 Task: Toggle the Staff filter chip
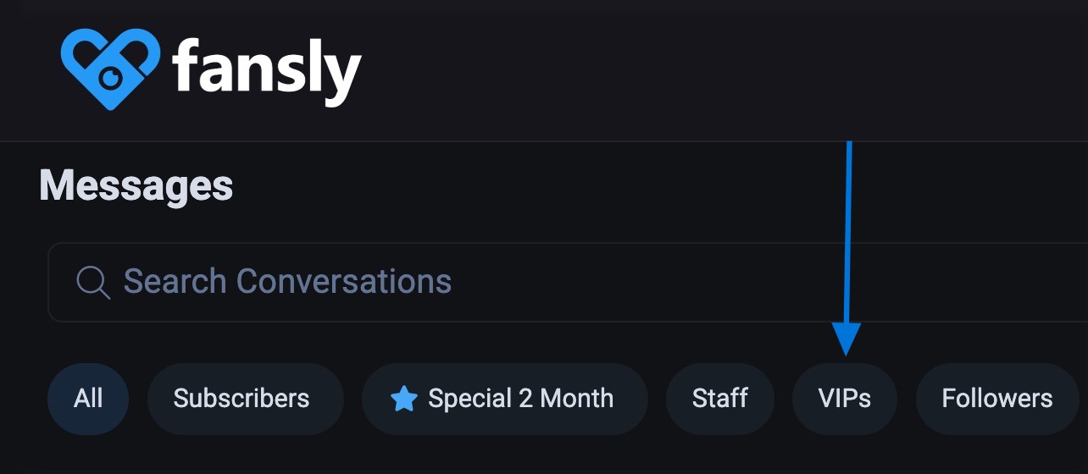pyautogui.click(x=719, y=399)
